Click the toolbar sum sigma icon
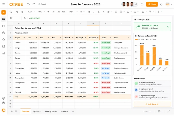This screenshot has width=174, height=116. tap(158, 12)
